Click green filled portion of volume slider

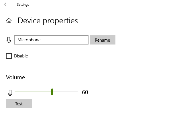click(x=33, y=92)
